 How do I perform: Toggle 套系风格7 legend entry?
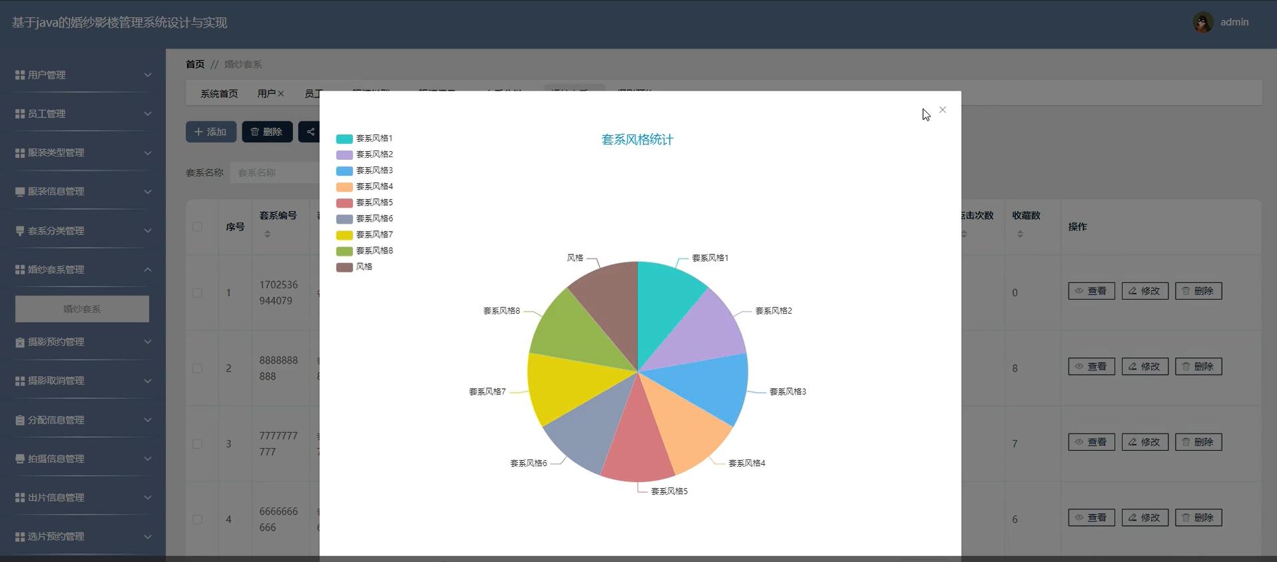point(364,234)
